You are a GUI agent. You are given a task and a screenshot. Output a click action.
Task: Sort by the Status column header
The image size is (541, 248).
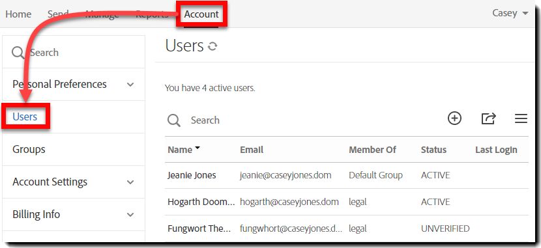click(433, 150)
